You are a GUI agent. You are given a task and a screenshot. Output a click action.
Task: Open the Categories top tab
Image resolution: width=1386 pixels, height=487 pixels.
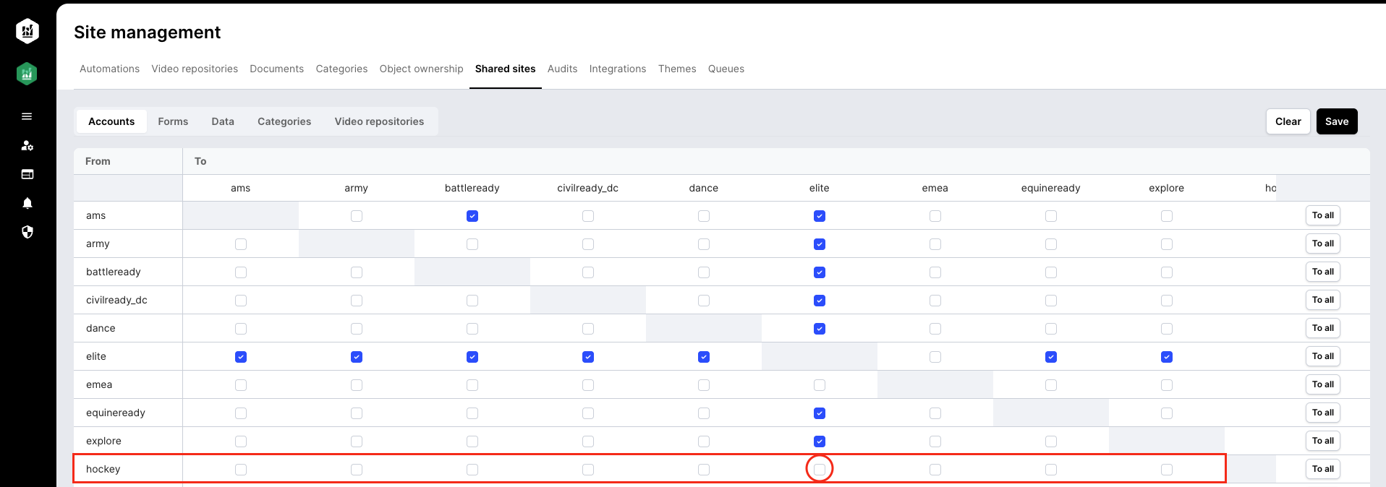(x=341, y=69)
